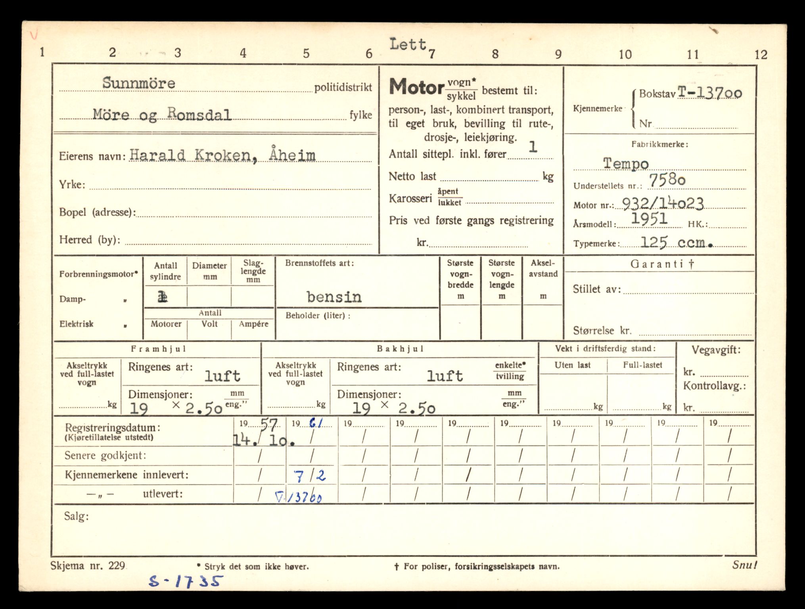Click the 'bensin' fuel type entry
The image size is (805, 609).
[x=334, y=297]
